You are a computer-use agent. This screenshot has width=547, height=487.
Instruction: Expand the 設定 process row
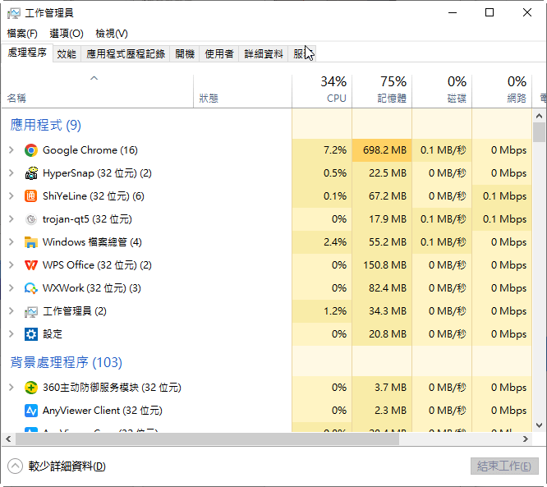coord(11,334)
